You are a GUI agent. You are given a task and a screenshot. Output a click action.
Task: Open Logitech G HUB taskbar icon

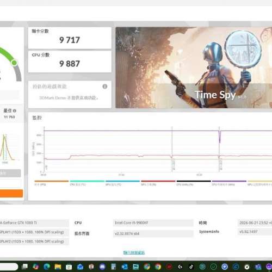(x=180, y=267)
